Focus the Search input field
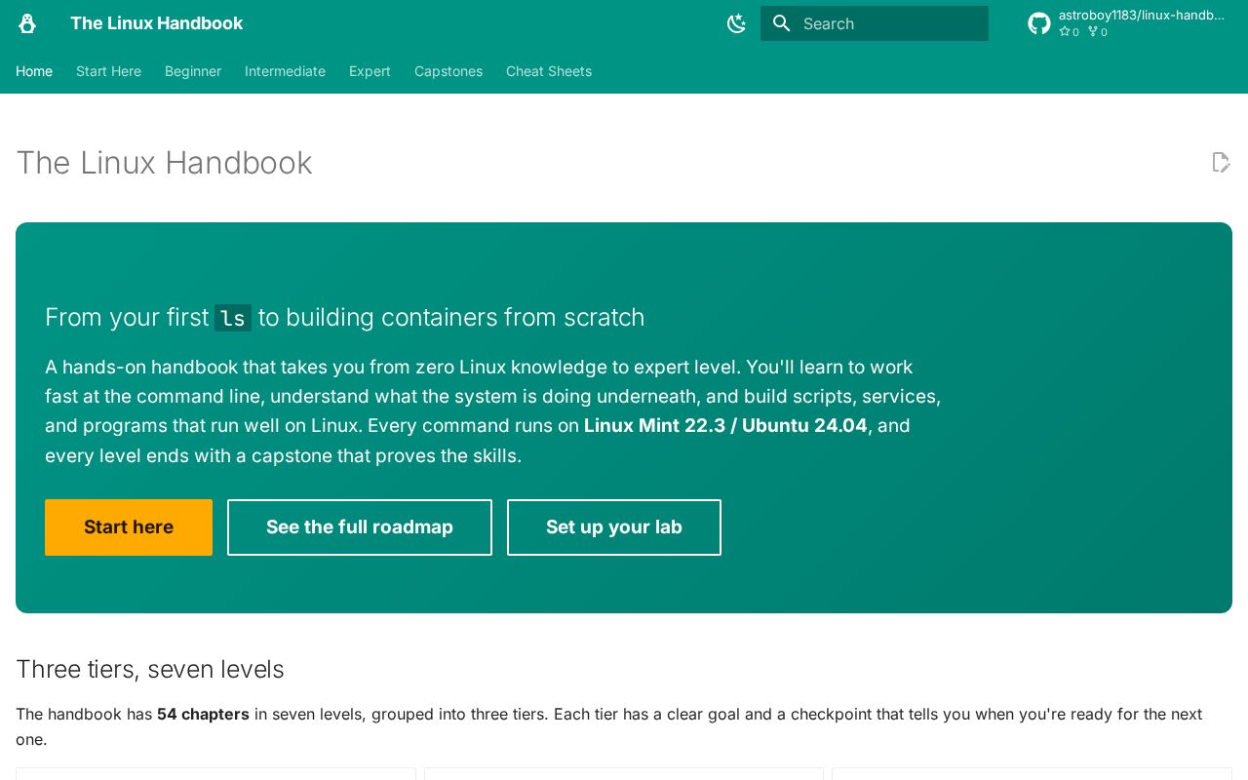This screenshot has width=1248, height=780. 875,23
